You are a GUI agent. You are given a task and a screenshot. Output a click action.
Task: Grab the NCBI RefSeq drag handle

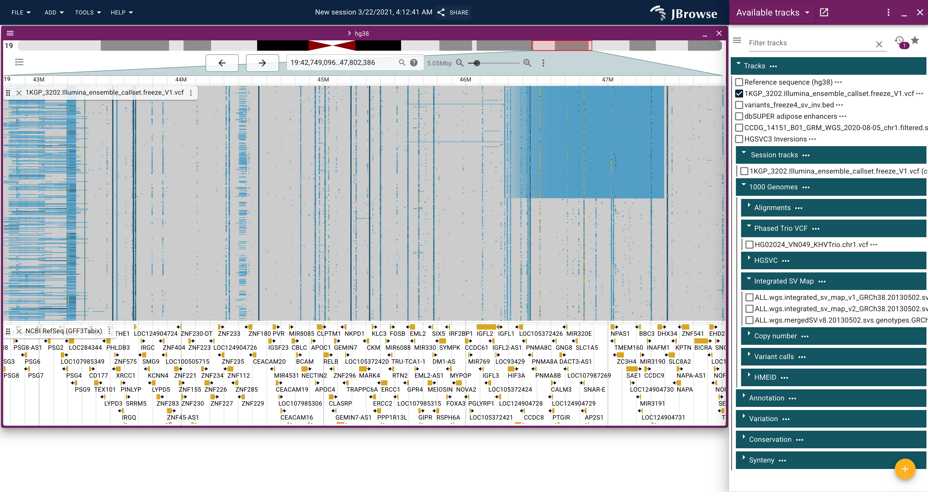[8, 331]
